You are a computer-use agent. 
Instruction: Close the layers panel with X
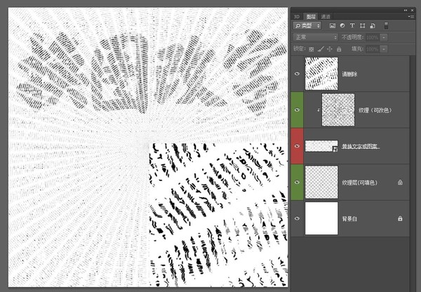(413, 11)
